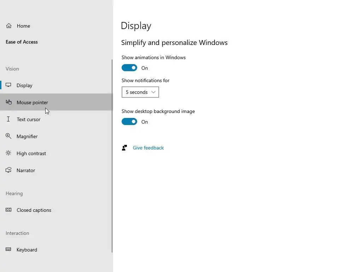
Task: Go to Home settings page
Action: tap(23, 26)
